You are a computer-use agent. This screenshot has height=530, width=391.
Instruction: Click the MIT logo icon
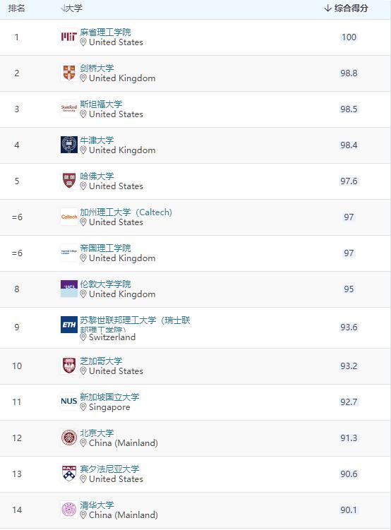[69, 37]
